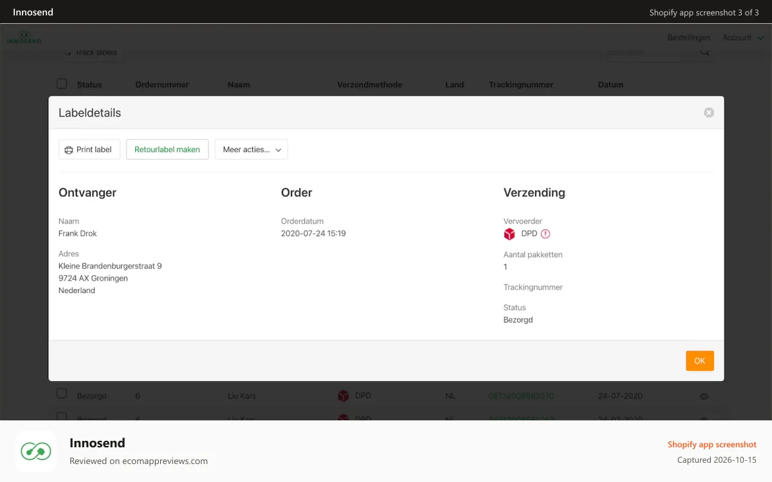The width and height of the screenshot is (772, 482).
Task: Toggle the select-all checkbox in the table header
Action: coord(62,84)
